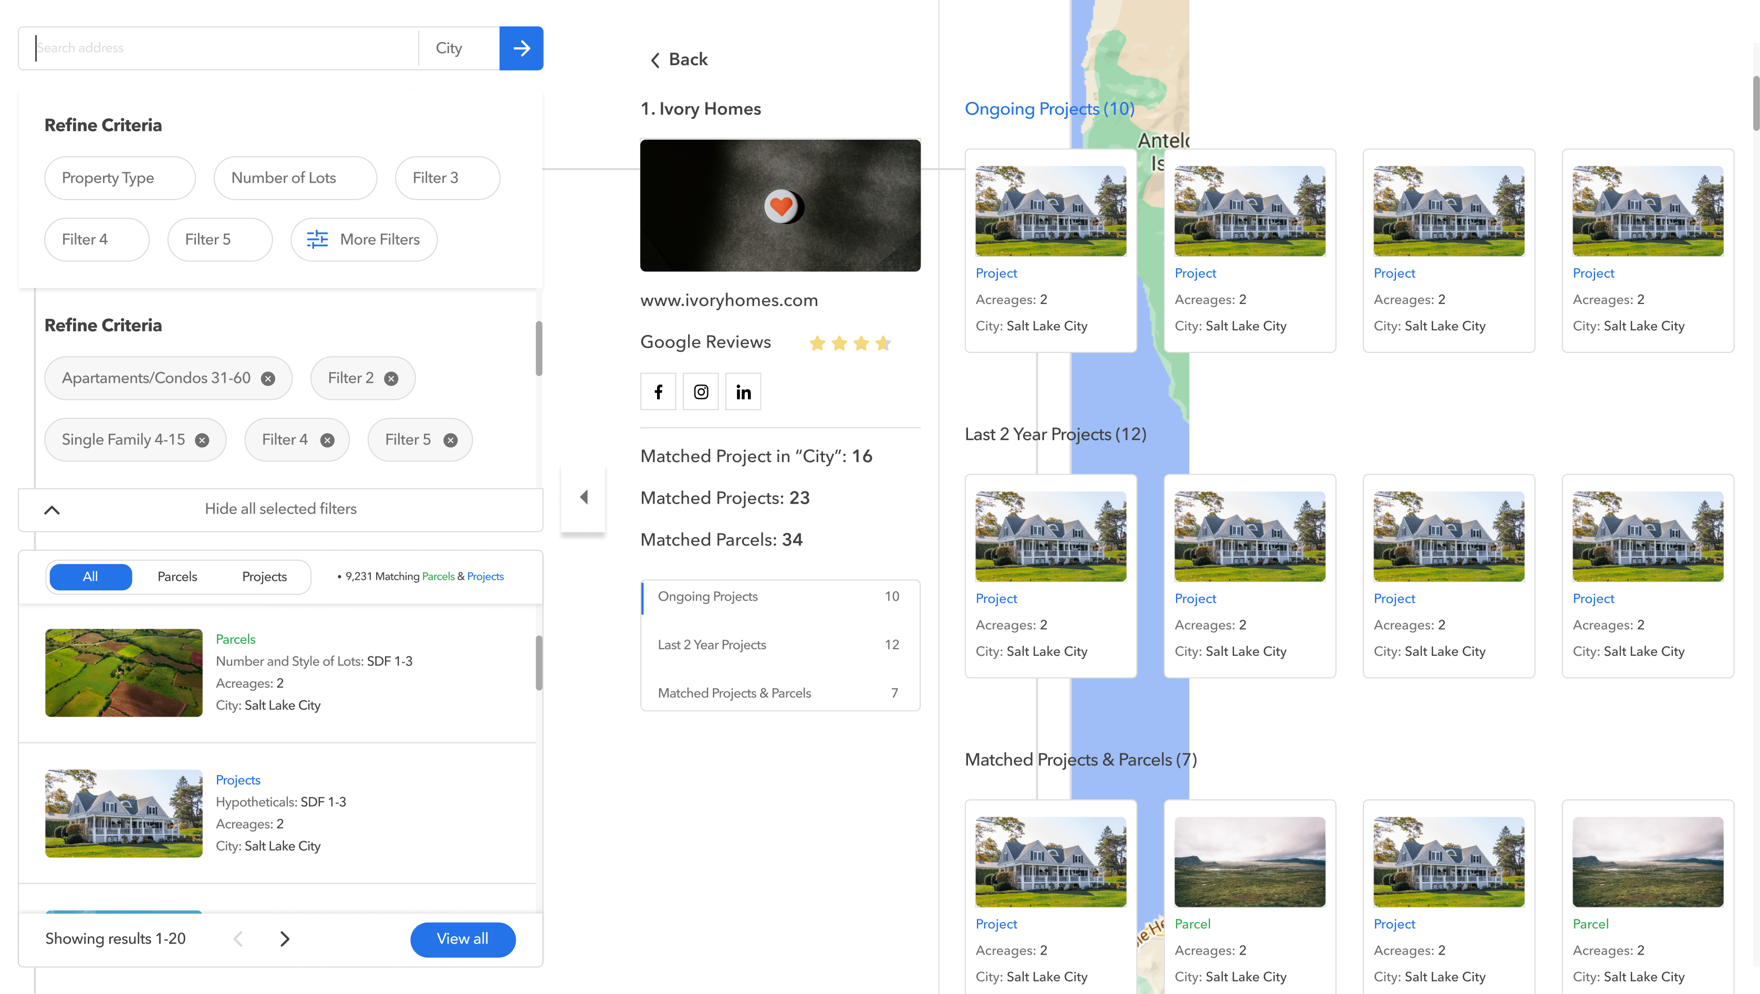Click the Back chevron icon
This screenshot has width=1760, height=994.
tap(654, 60)
